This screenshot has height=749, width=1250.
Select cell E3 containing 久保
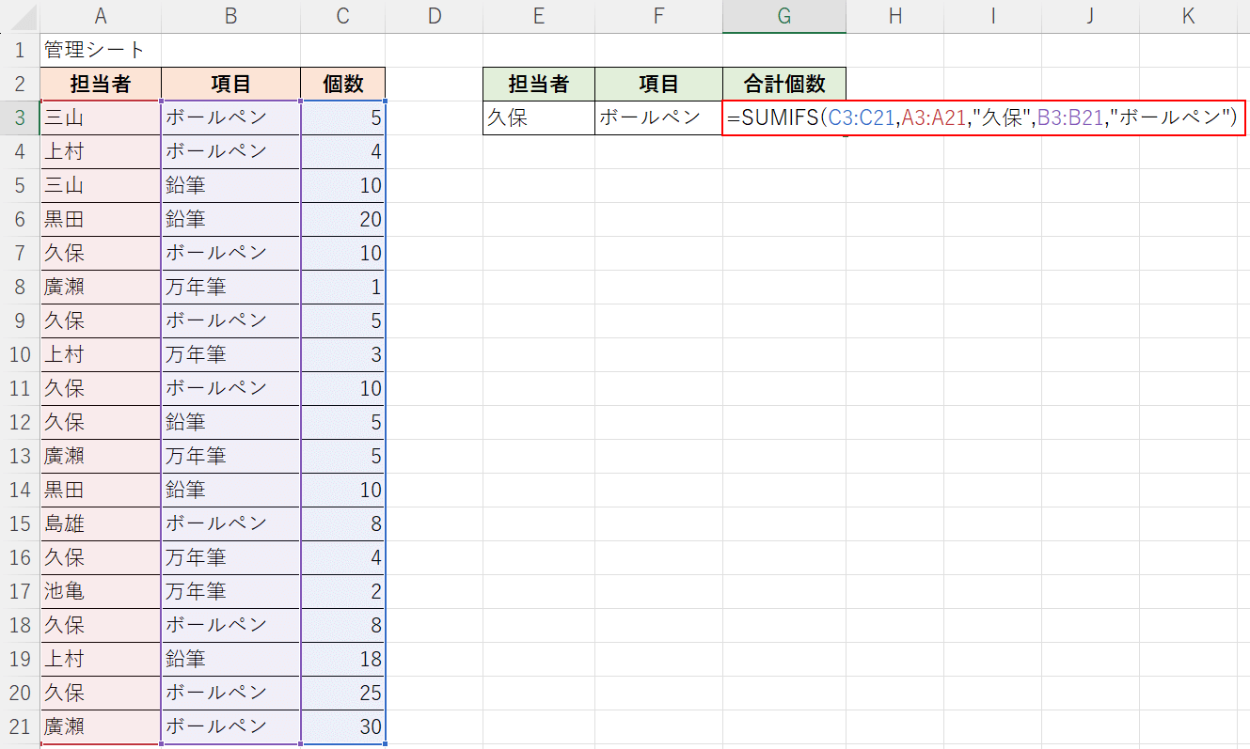click(539, 117)
